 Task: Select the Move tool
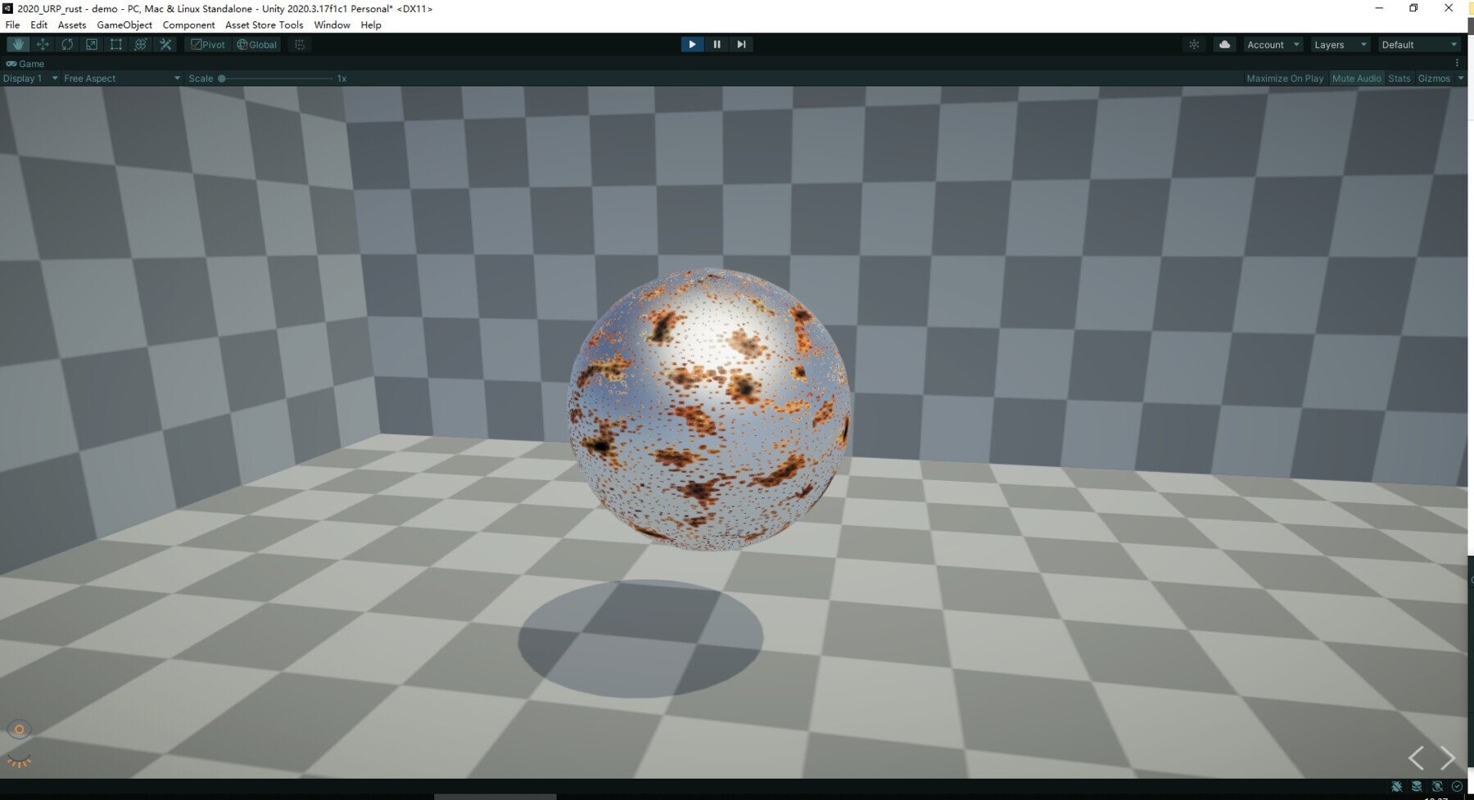point(43,44)
